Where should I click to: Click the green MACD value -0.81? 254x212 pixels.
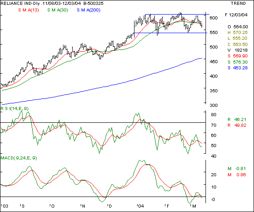[240, 169]
